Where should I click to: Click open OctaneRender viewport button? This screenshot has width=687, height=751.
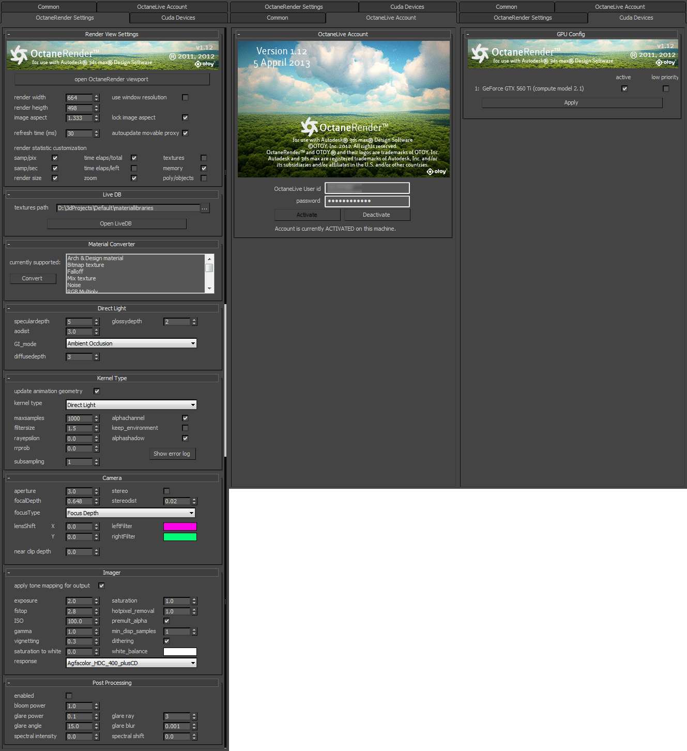(112, 79)
